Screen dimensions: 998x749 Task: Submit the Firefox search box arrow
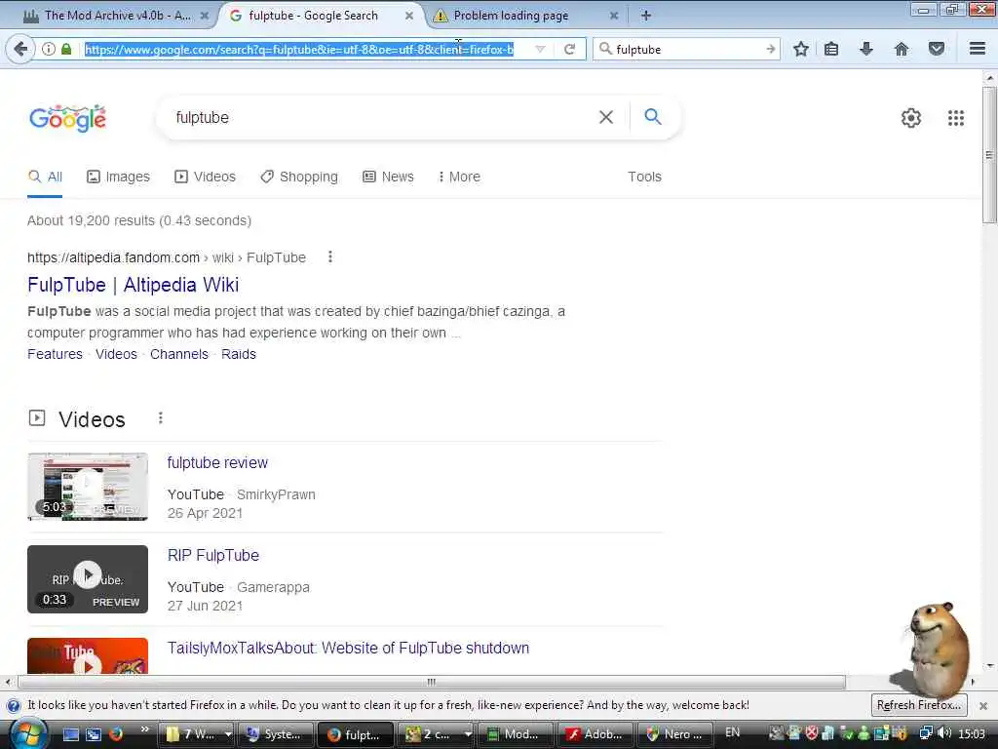coord(770,49)
